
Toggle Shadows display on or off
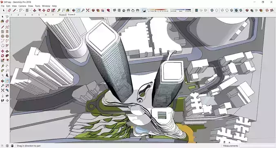pos(144,10)
